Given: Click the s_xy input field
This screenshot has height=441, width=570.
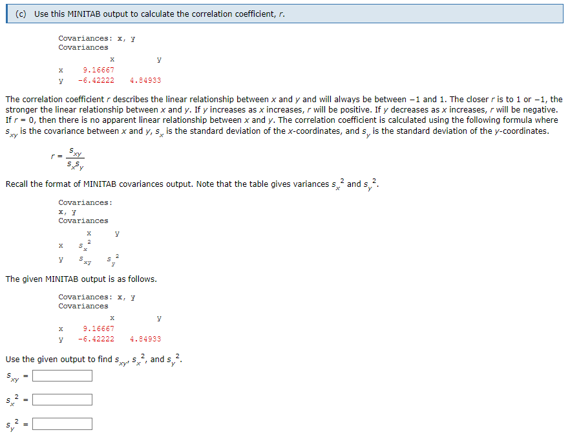Looking at the screenshot, I should (61, 375).
